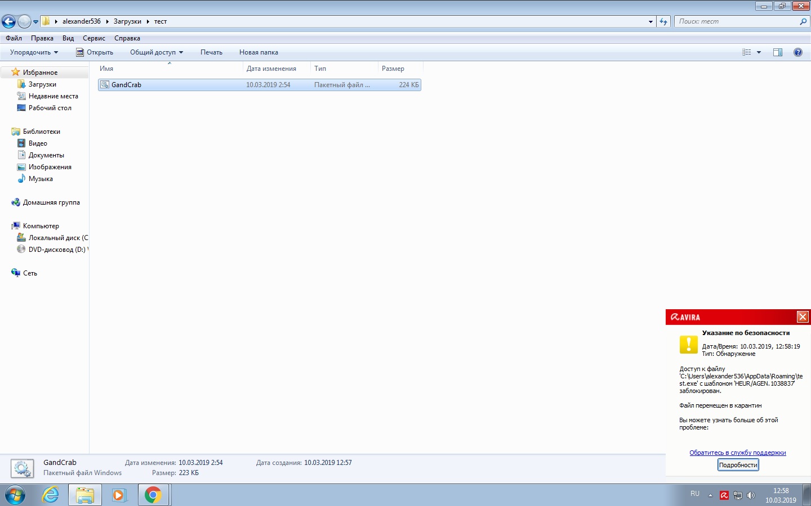The image size is (811, 506).
Task: Click the RU language indicator
Action: (x=695, y=494)
